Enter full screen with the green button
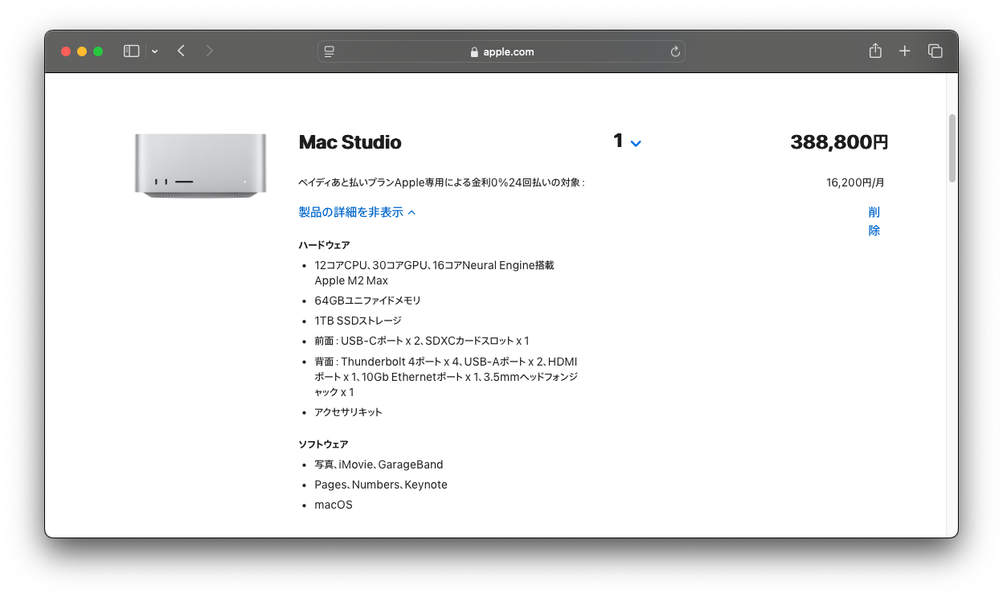Image resolution: width=1003 pixels, height=597 pixels. tap(98, 51)
